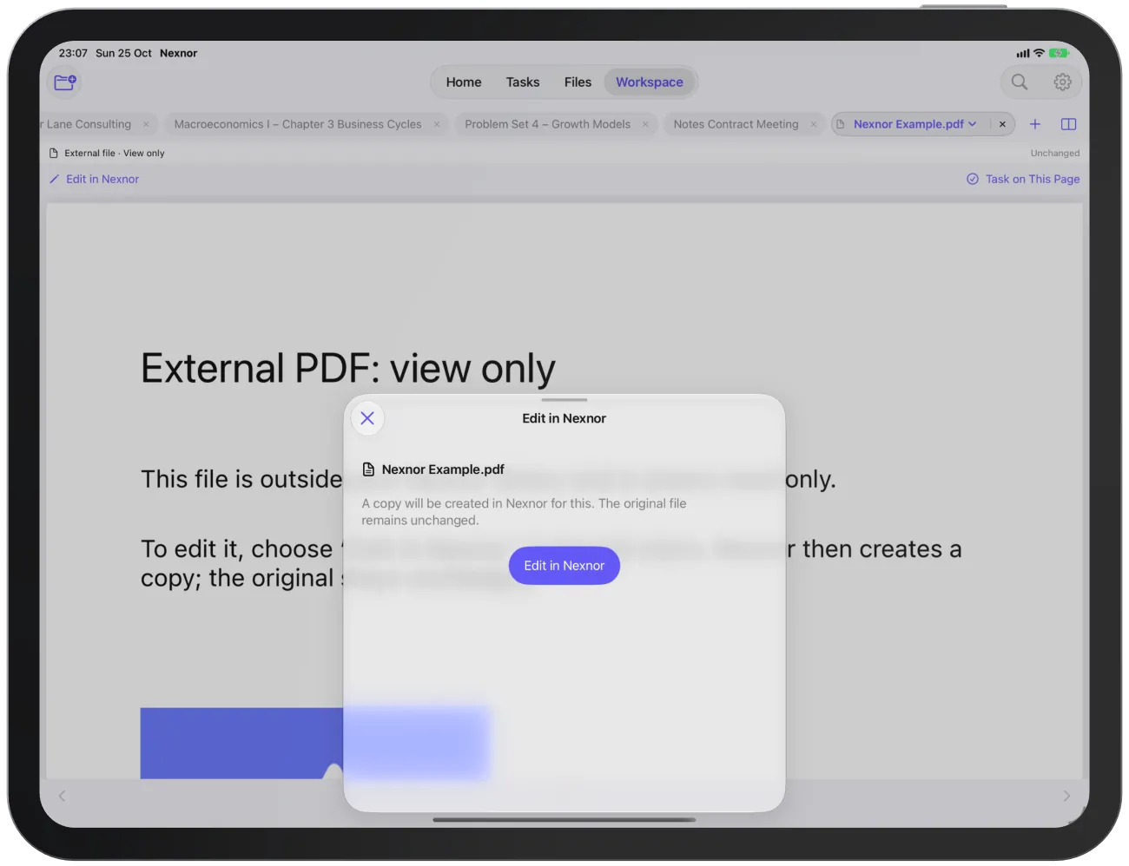Go to the Home tab

[464, 82]
